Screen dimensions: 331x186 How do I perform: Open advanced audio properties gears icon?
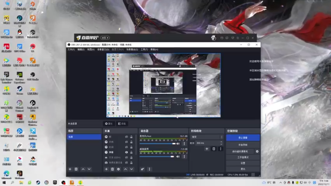click(142, 169)
